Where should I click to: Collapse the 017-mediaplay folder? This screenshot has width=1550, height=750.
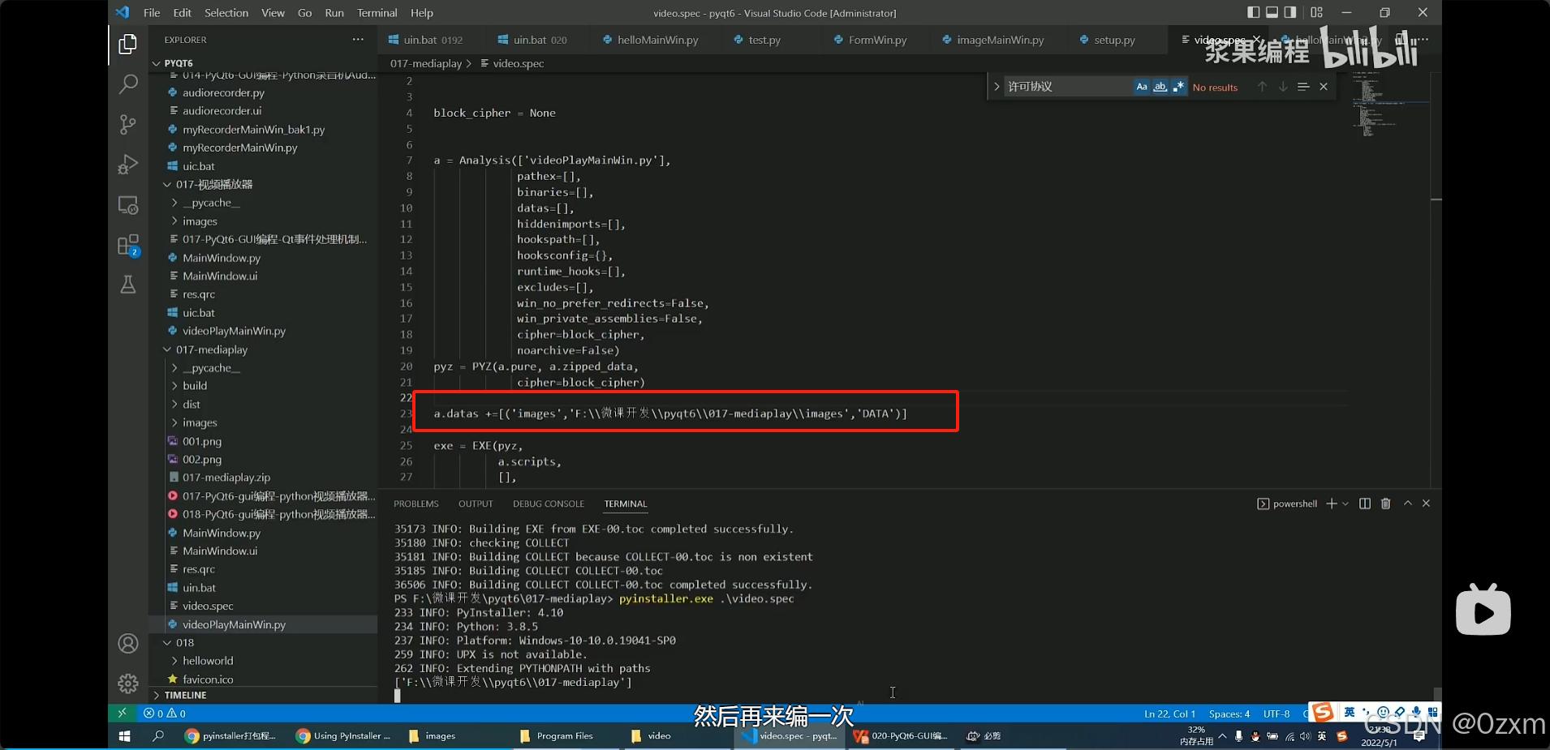coord(211,349)
